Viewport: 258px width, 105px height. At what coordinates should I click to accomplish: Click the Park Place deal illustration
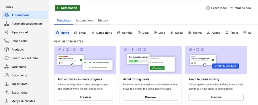85,60
